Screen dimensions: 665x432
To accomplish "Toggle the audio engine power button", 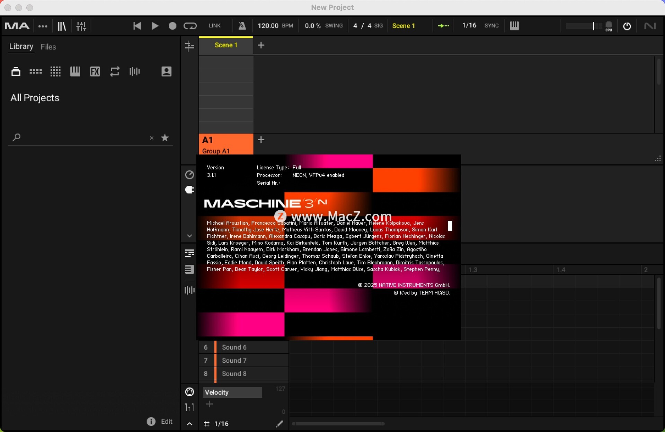I will 627,26.
